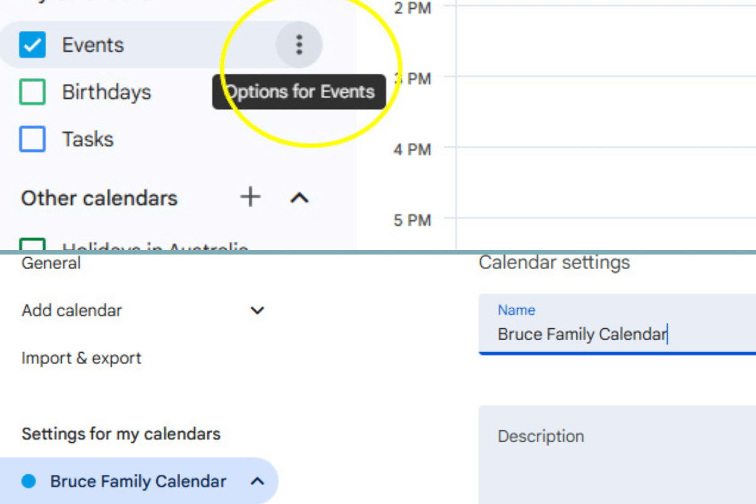Expand the Add calendar dropdown
756x504 pixels.
(x=256, y=310)
